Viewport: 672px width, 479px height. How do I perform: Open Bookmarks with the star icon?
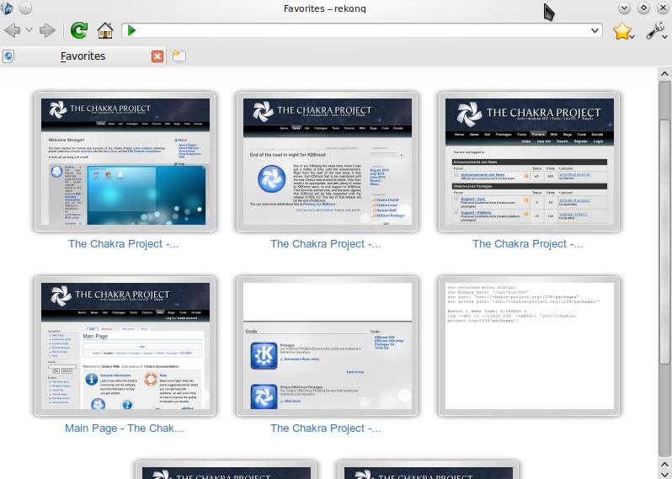[x=621, y=30]
